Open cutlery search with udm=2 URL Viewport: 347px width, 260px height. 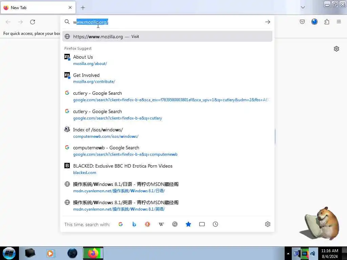coord(167,96)
